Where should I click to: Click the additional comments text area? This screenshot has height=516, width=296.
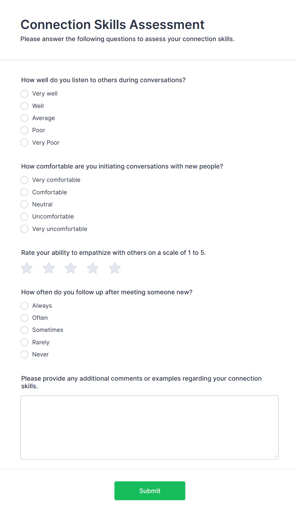coord(150,427)
